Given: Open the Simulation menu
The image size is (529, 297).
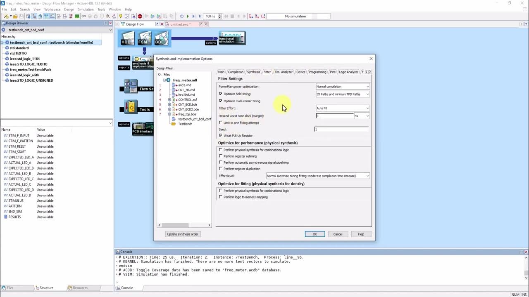Looking at the screenshot, I should point(86,9).
